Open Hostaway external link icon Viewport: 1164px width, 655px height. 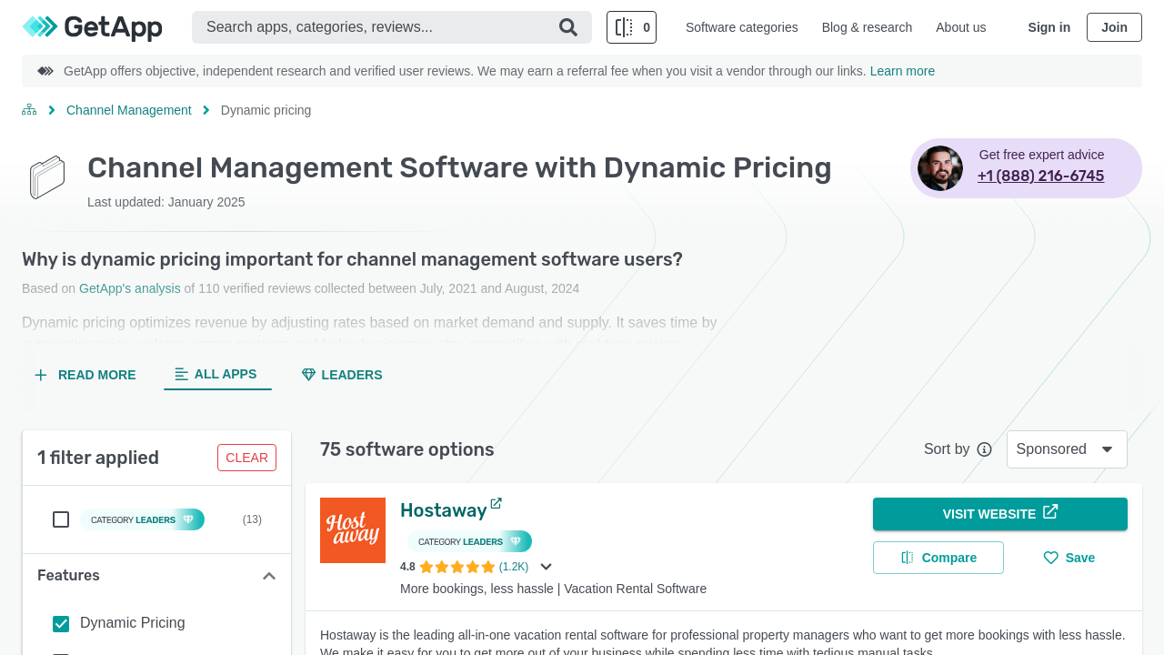[x=496, y=503]
